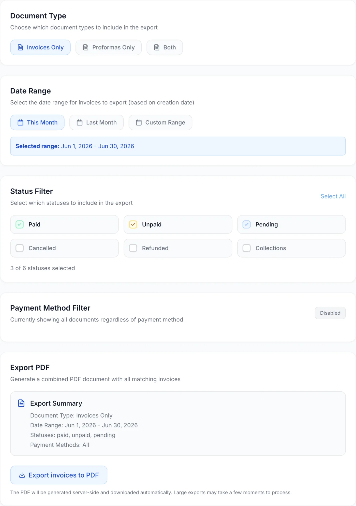Click the Cancelled label text
This screenshot has height=506, width=356.
(x=42, y=248)
